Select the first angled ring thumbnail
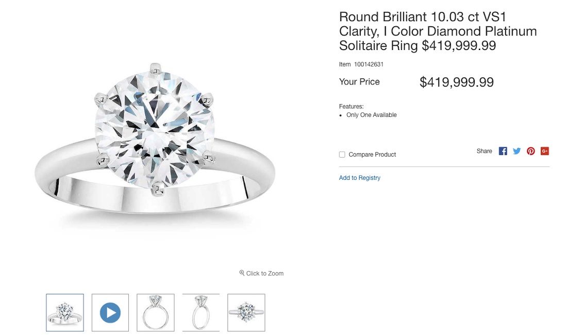Screen dimensions: 569x335 tap(65, 312)
